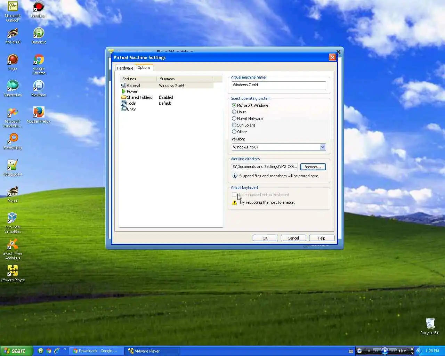Toggle the enhanced virtual keyboard checkbox

[234, 195]
